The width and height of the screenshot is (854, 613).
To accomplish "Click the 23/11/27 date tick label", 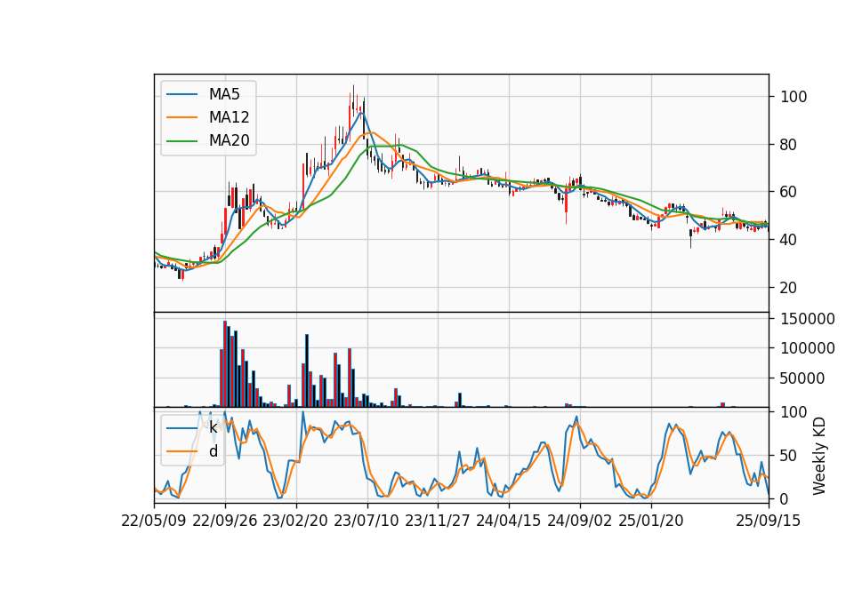I will pyautogui.click(x=438, y=521).
